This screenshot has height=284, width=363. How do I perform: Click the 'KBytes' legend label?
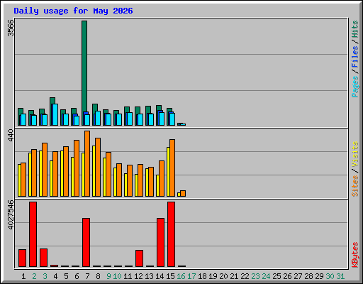tap(355, 255)
